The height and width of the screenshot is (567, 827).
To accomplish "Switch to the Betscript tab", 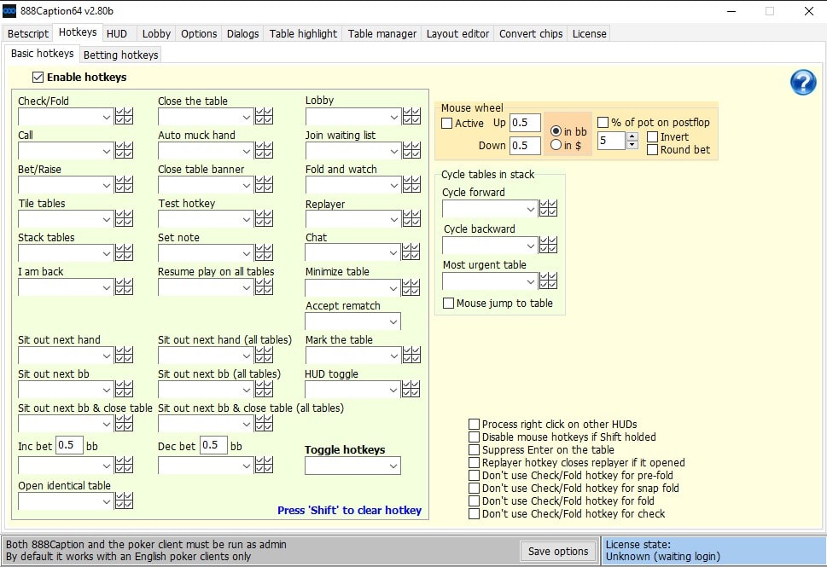I will click(x=28, y=34).
